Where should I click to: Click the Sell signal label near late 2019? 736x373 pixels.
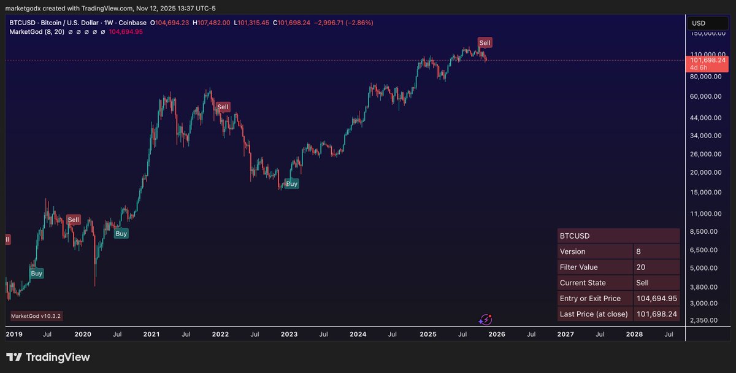(x=74, y=220)
